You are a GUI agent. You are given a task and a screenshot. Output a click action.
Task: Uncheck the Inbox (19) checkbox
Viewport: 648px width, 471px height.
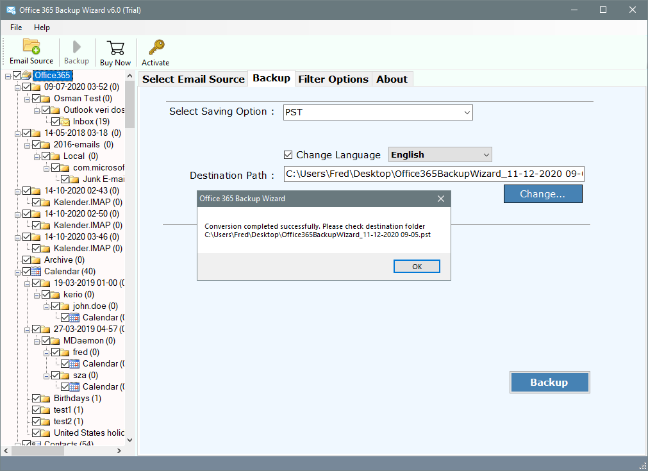pos(55,122)
